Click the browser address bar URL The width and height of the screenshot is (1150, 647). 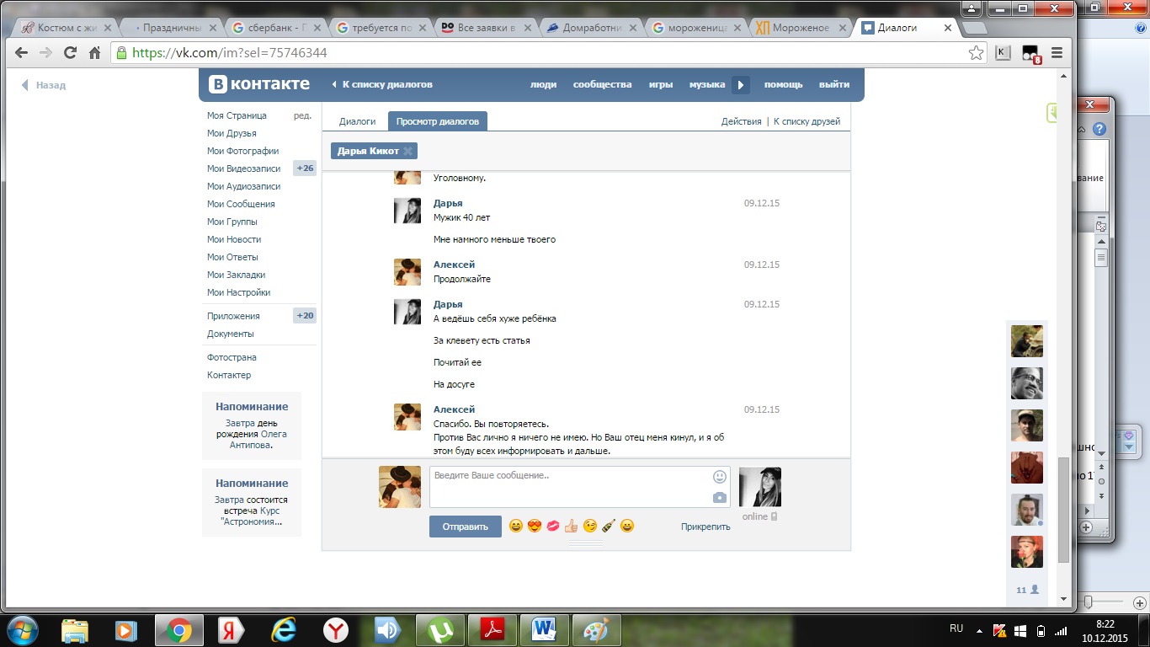pos(230,53)
